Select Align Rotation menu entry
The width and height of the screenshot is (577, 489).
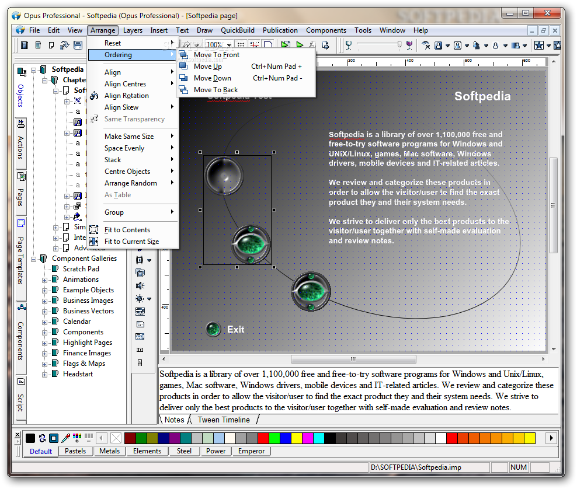coord(133,96)
